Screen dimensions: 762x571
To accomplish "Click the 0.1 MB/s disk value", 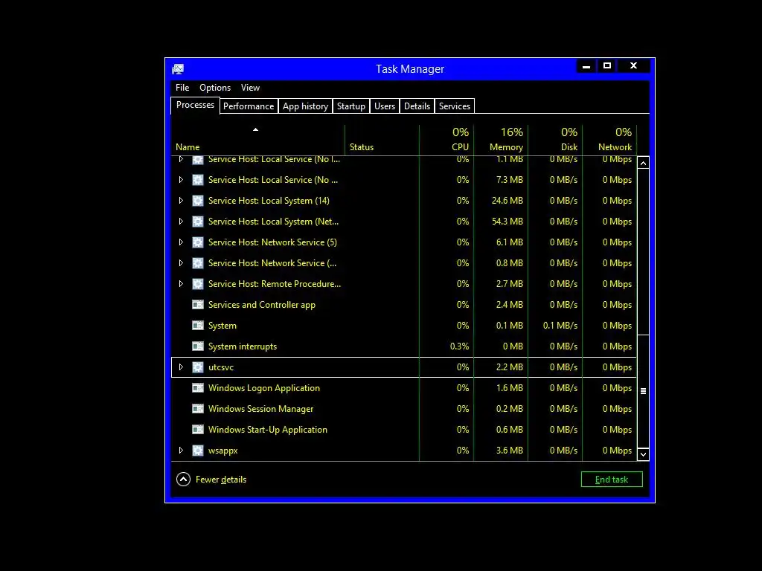I will pyautogui.click(x=560, y=326).
